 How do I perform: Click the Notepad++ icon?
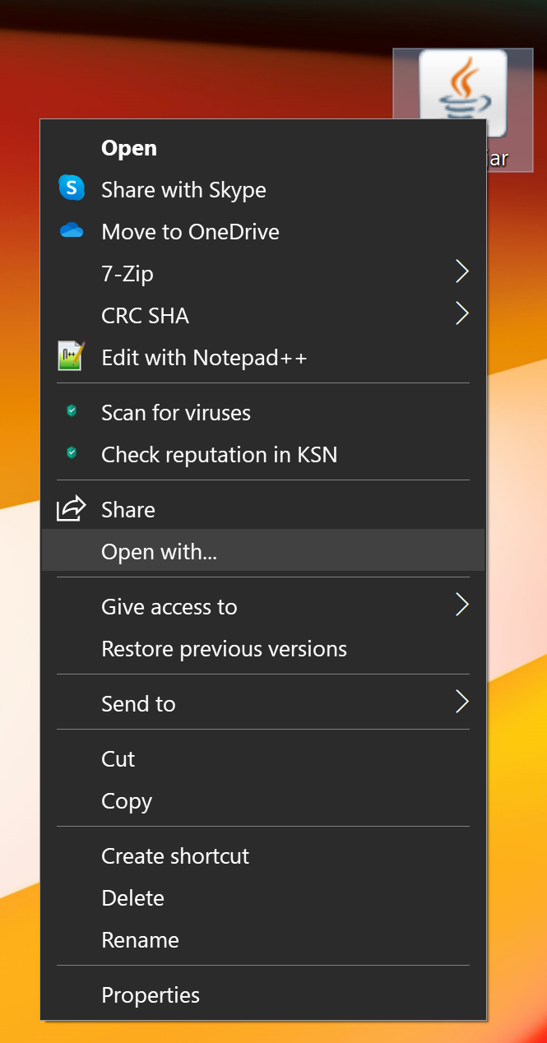coord(72,356)
